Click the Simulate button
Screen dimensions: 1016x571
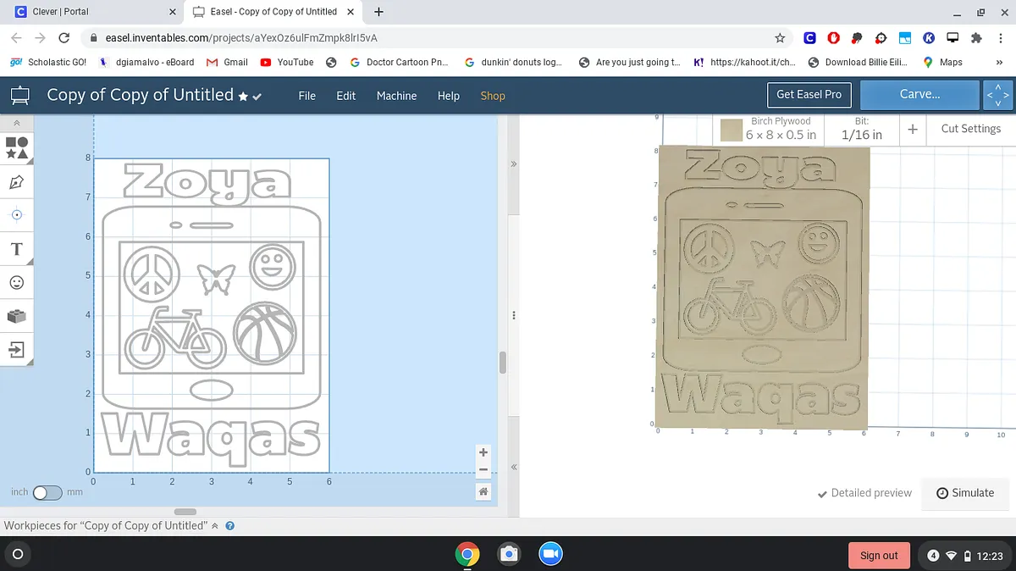965,493
